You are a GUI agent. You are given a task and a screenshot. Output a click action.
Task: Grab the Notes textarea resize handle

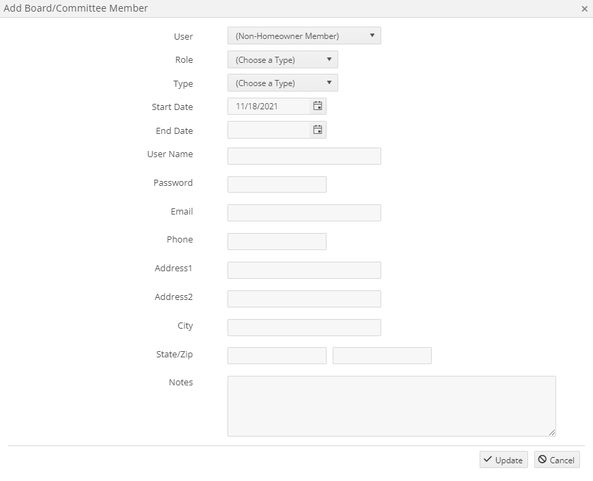pos(552,432)
